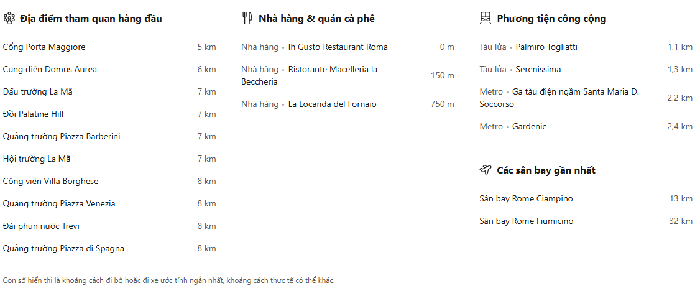Screen dimensions: 695x301
Task: Click Công viên Villa Borghese entry
Action: (50, 182)
